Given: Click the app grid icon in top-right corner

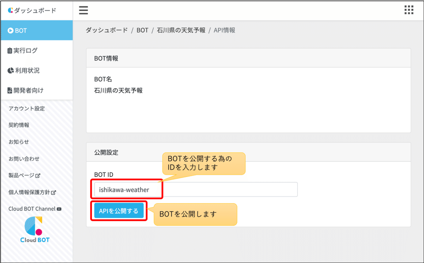Looking at the screenshot, I should pyautogui.click(x=408, y=10).
